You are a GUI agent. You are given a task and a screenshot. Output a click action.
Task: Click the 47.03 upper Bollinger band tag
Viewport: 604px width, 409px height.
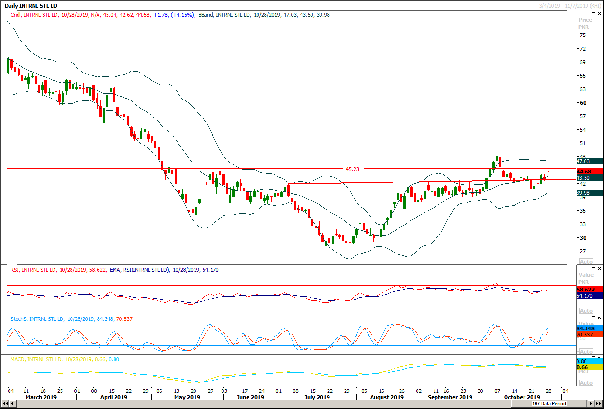589,161
